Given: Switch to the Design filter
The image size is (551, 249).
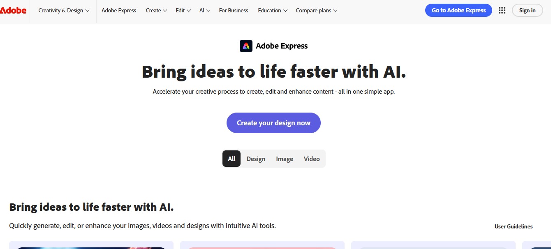Looking at the screenshot, I should [x=256, y=159].
